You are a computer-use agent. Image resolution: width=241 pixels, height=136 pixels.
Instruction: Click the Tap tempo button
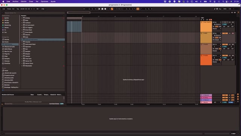click(18, 9)
